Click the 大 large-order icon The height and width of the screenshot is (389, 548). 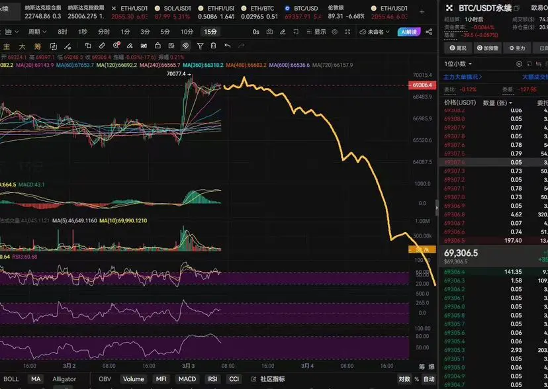pyautogui.click(x=22, y=46)
